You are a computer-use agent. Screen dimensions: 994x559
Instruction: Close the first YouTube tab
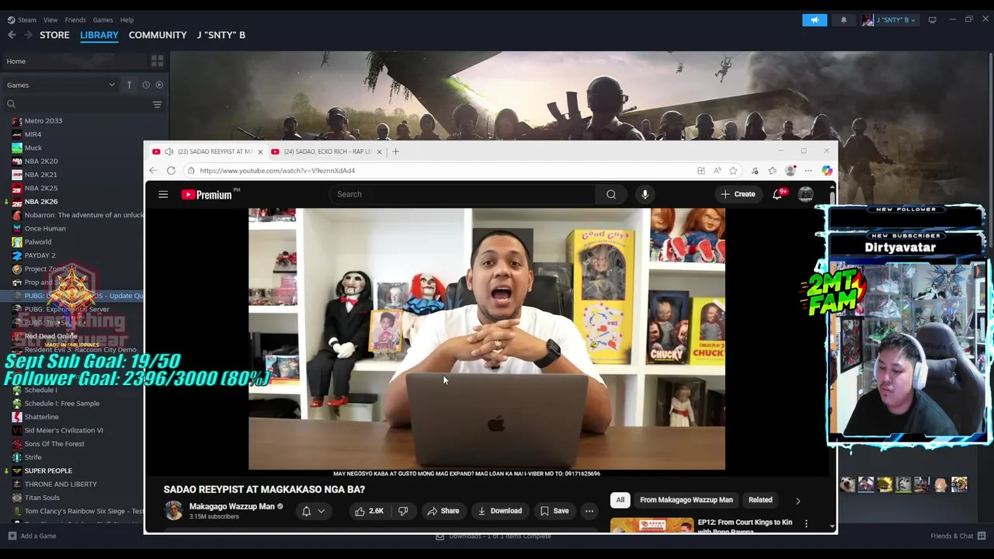(260, 151)
